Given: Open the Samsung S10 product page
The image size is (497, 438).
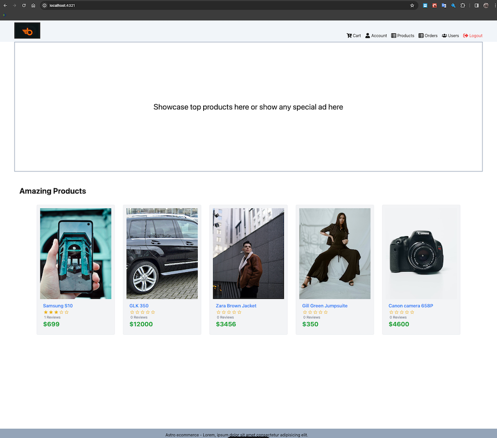Looking at the screenshot, I should (58, 305).
